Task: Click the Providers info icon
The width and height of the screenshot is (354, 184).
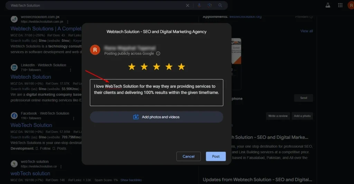Action: [x=311, y=17]
